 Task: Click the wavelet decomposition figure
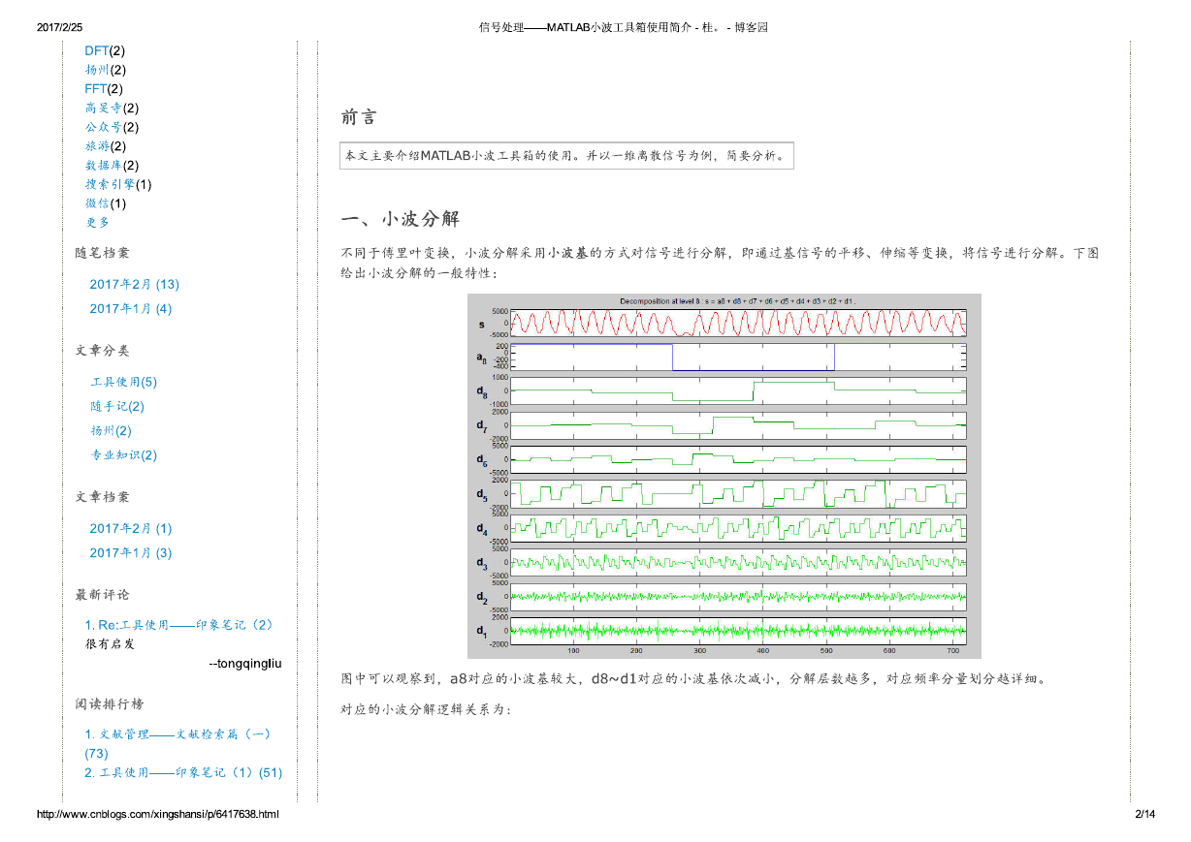[x=724, y=476]
